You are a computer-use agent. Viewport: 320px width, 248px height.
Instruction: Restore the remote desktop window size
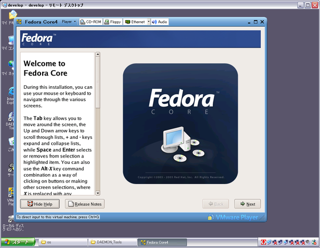point(308,5)
